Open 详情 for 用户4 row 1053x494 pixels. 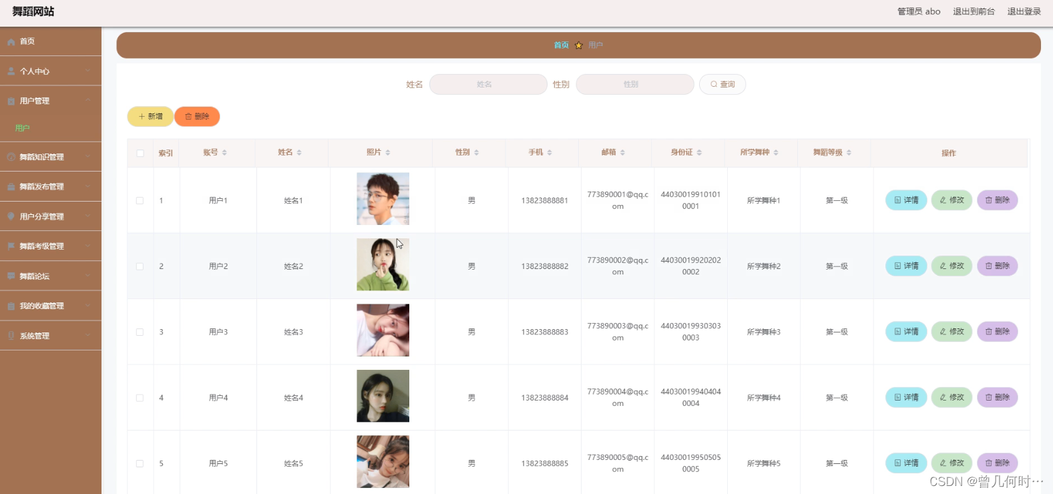pyautogui.click(x=906, y=397)
